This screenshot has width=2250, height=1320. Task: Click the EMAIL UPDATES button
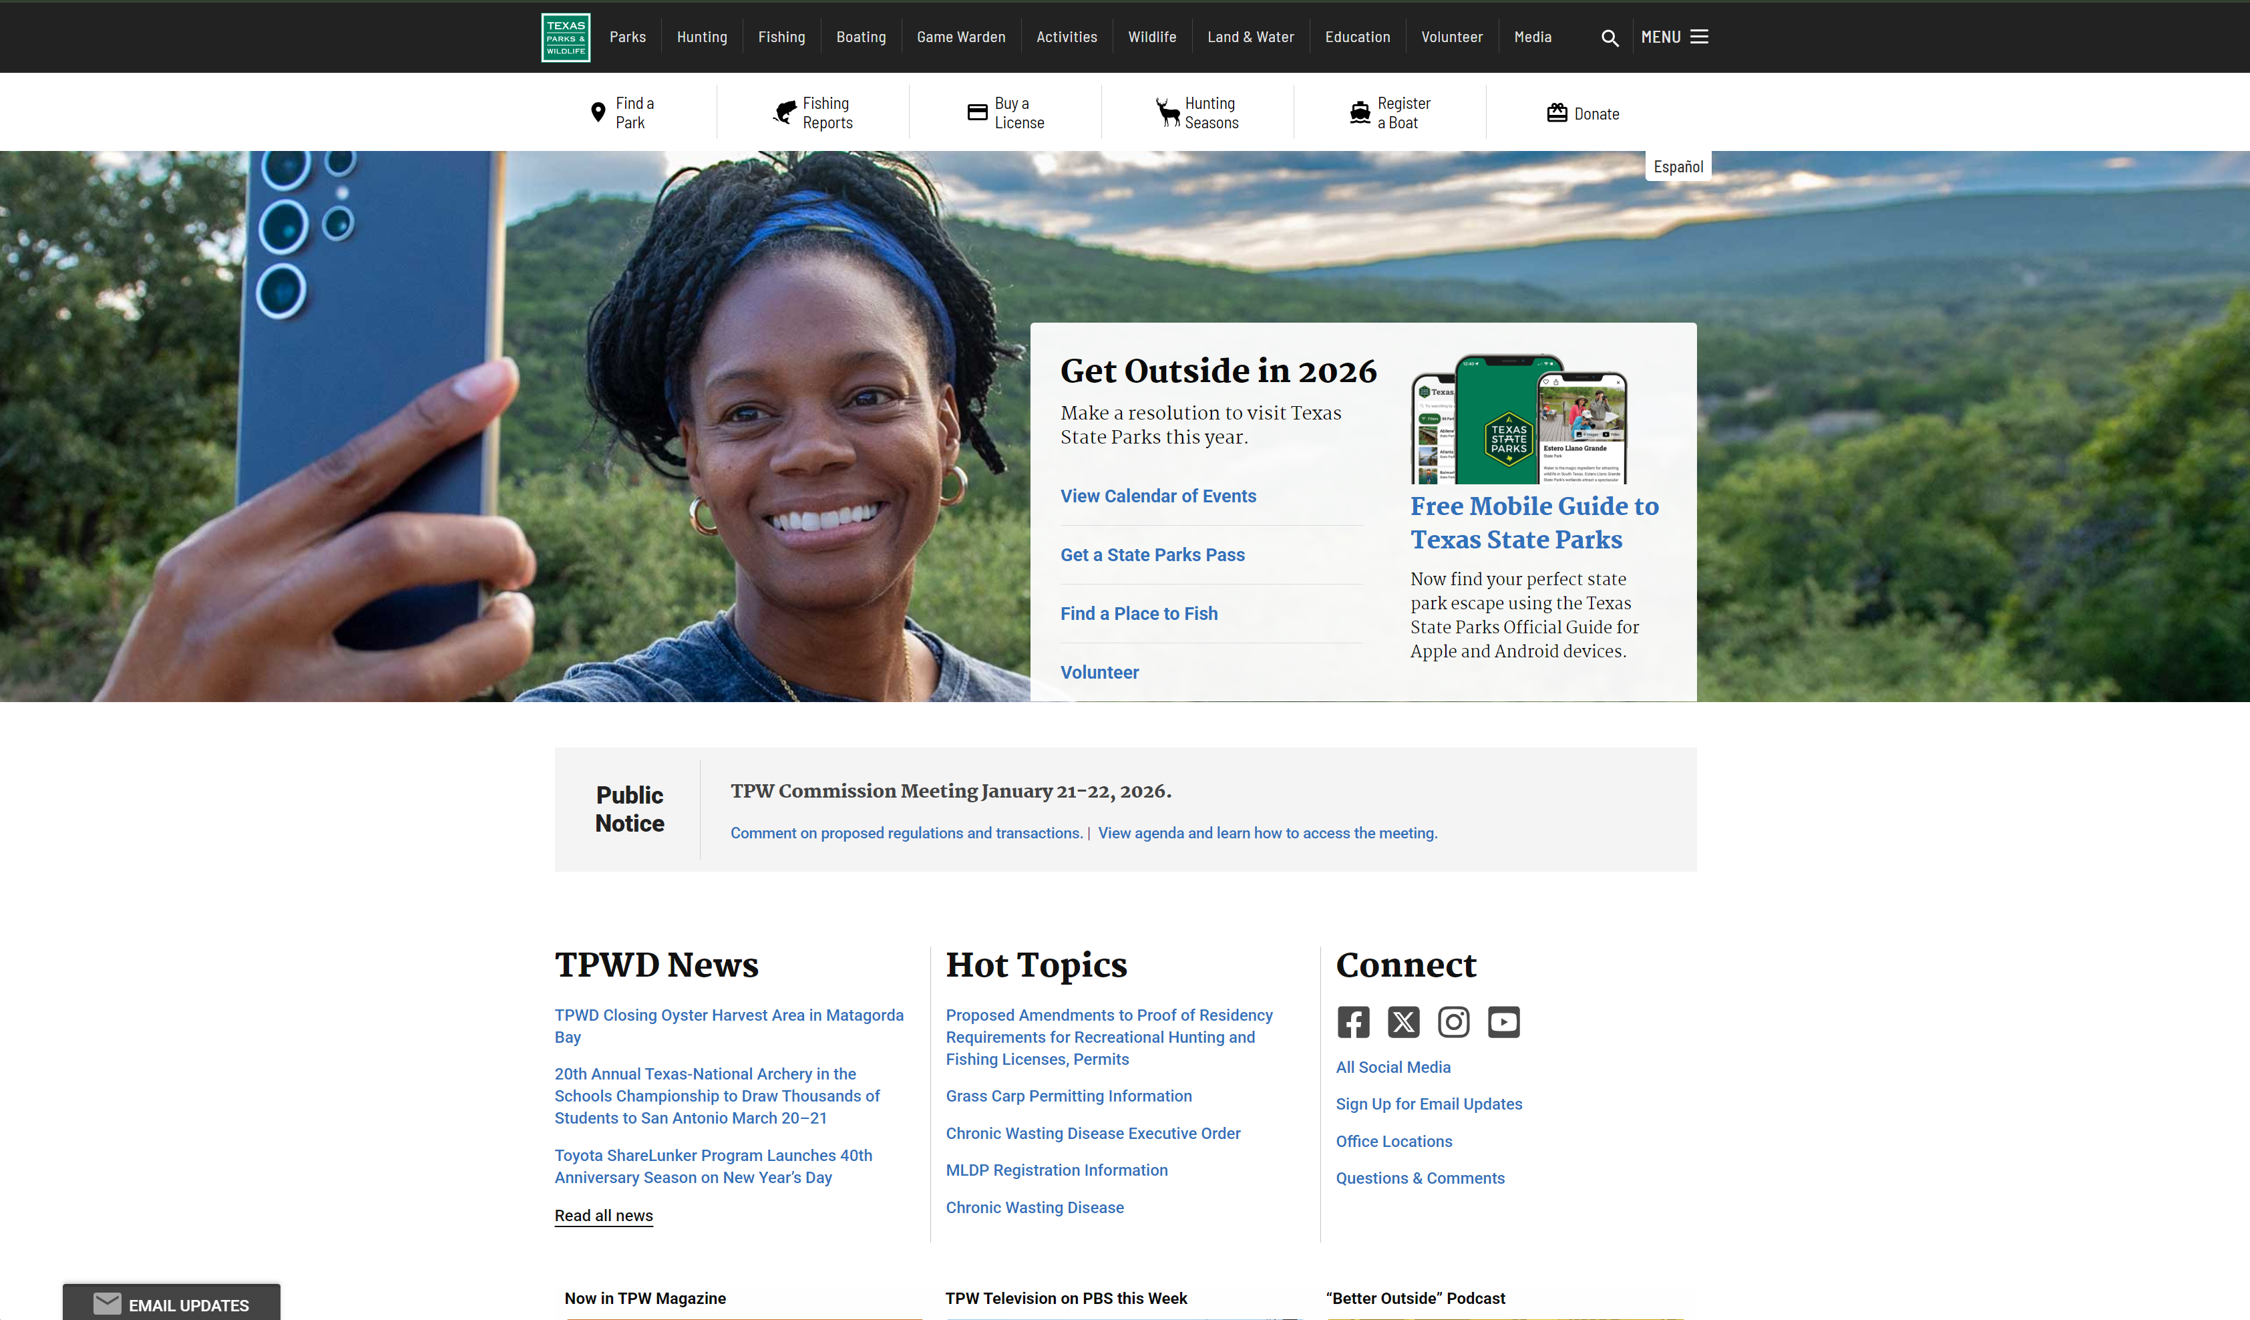click(172, 1304)
